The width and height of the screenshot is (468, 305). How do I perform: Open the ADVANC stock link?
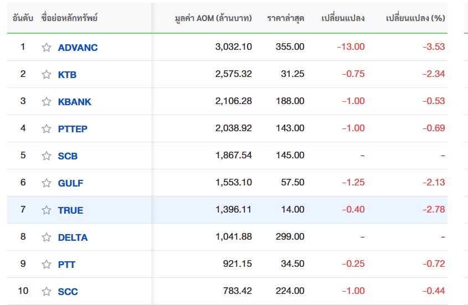78,48
